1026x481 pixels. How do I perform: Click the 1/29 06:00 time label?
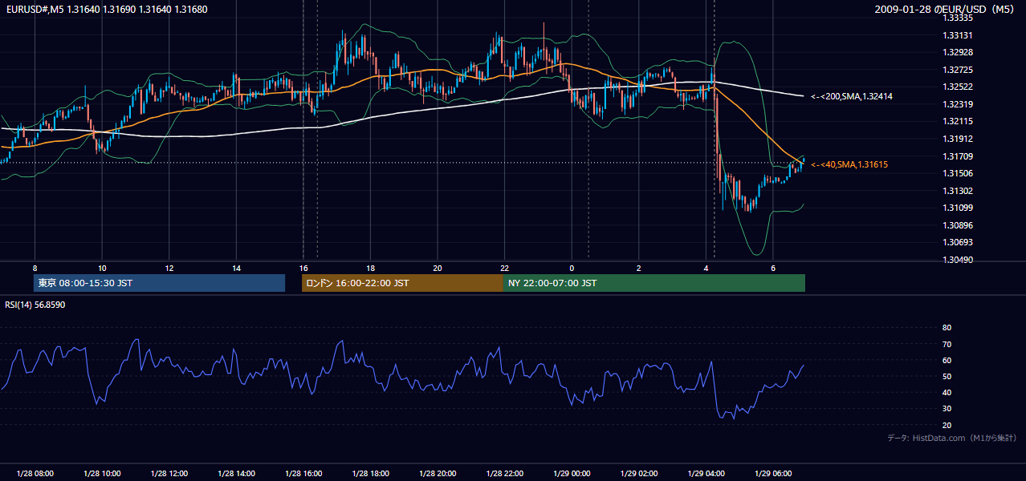(x=773, y=474)
